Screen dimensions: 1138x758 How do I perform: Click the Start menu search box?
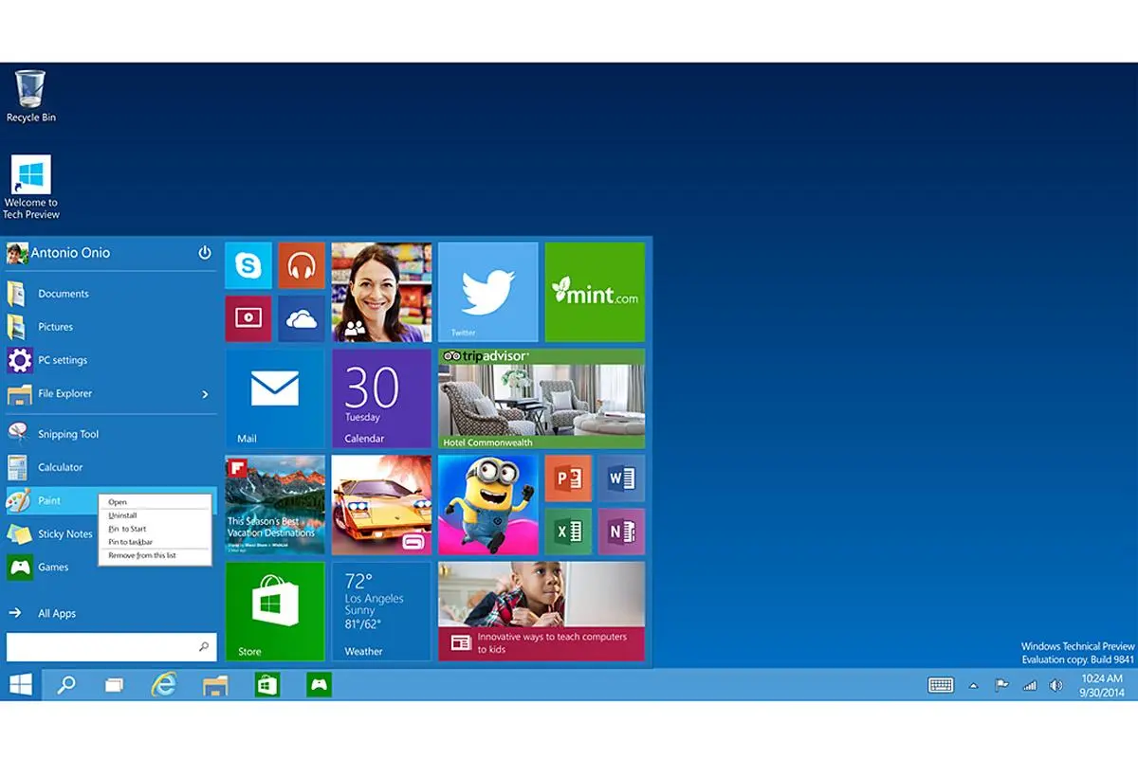pos(102,647)
